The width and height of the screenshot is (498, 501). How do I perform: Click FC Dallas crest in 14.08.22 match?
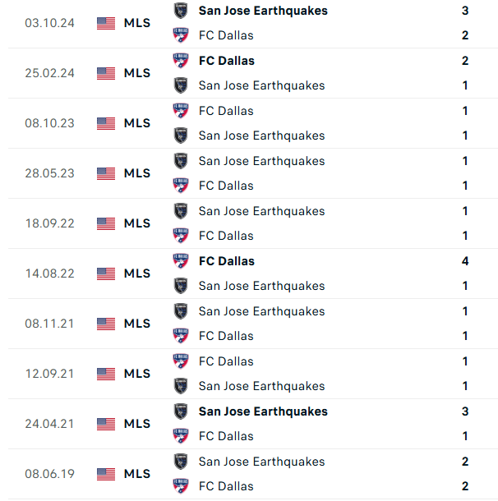click(181, 261)
